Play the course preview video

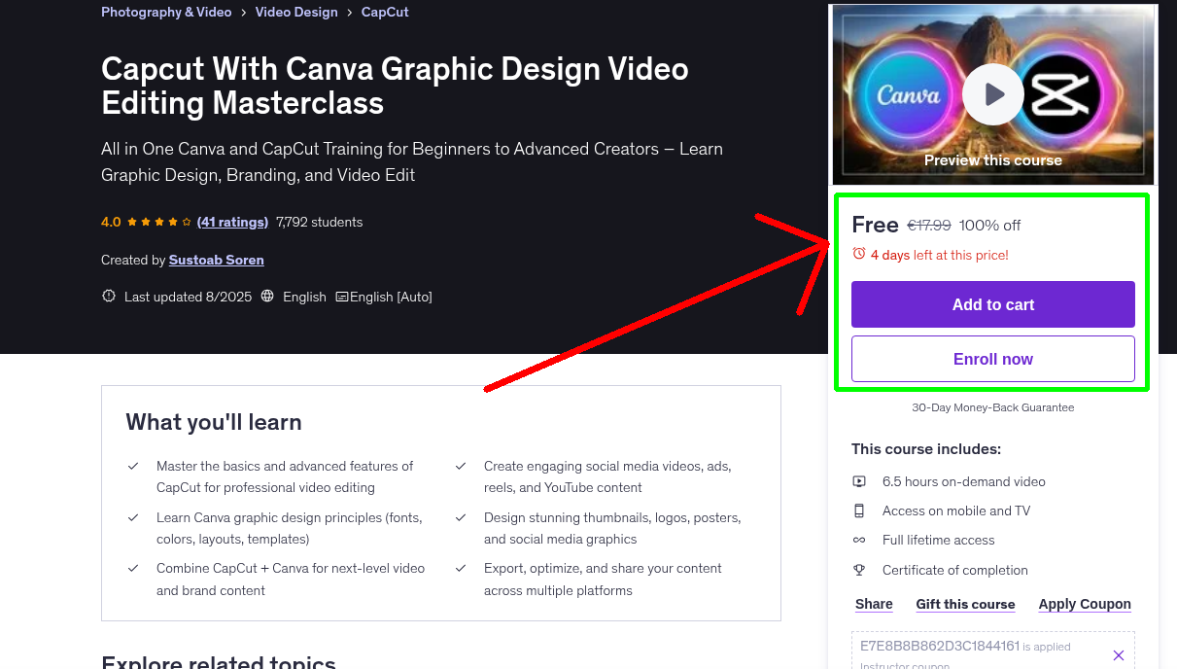point(992,94)
